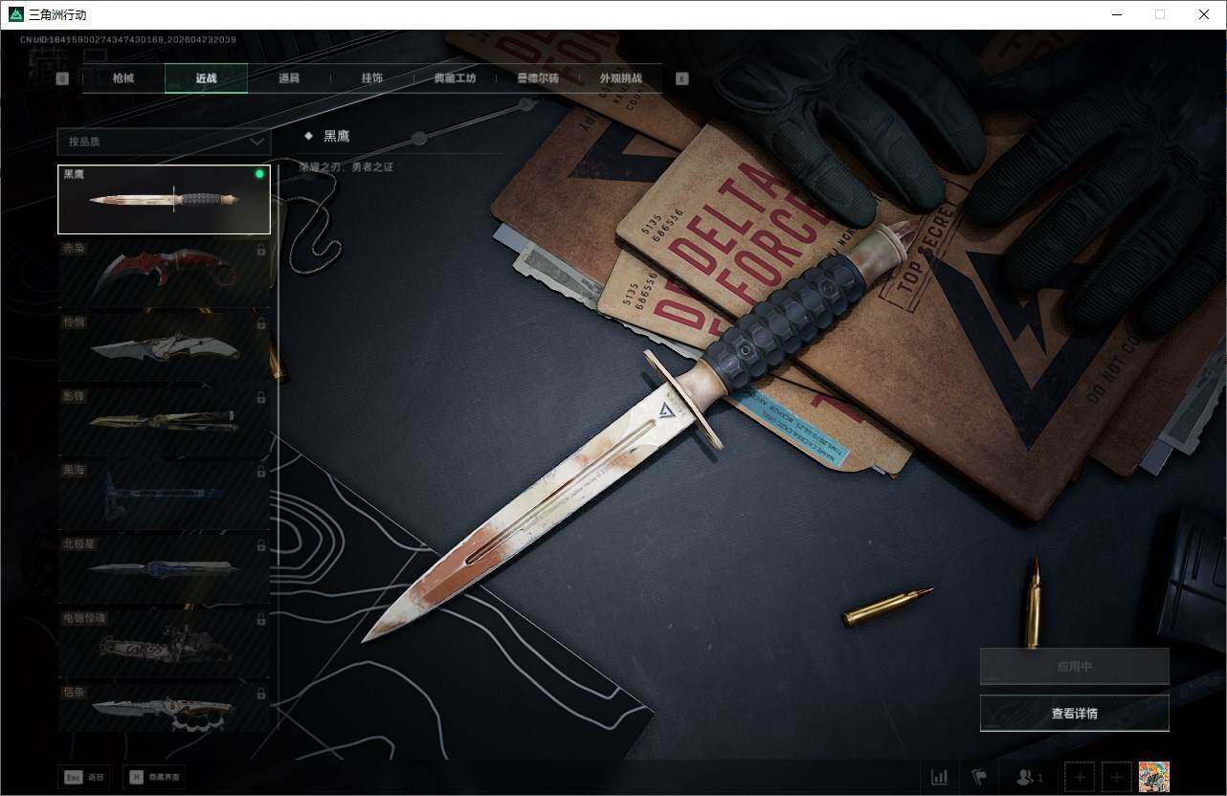Select the 黑海 axe thumbnail
Screen dimensions: 1227x796
(x=164, y=495)
